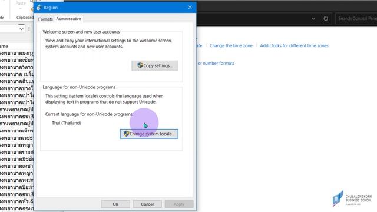Open Change system locale dialog
Screen dimensions: 377x212
[x=149, y=134]
